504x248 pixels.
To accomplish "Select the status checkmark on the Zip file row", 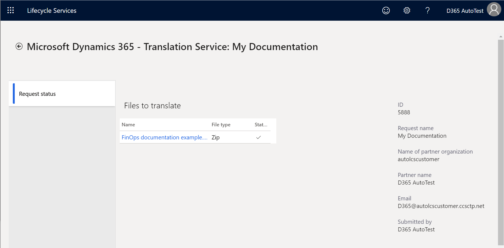I will click(258, 137).
